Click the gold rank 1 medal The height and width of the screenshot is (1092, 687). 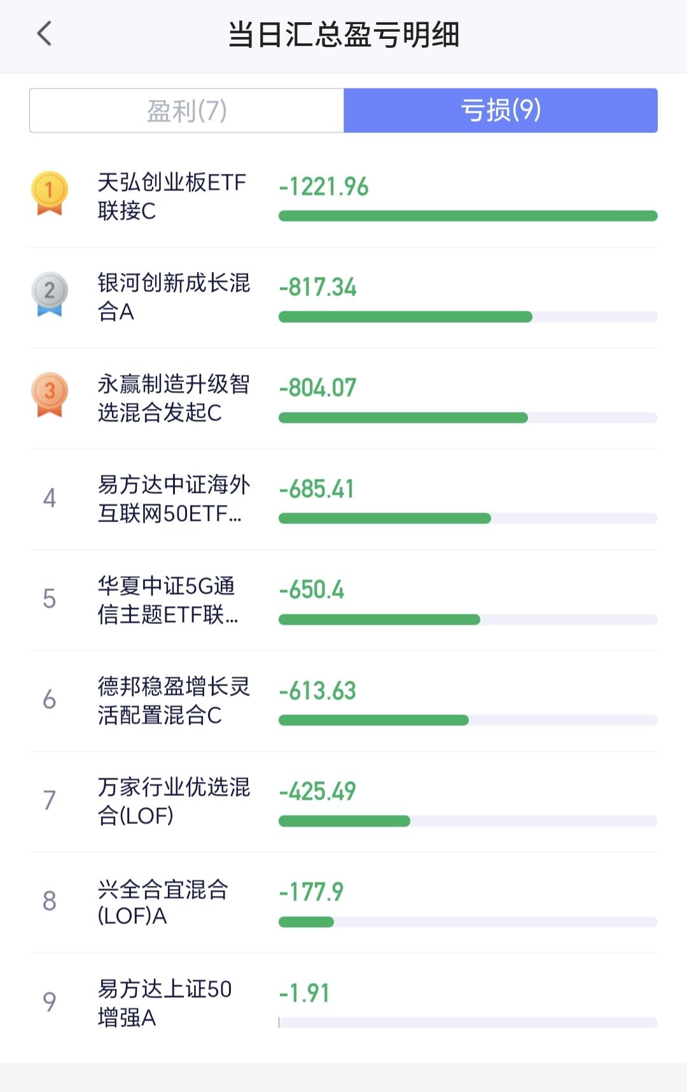[x=50, y=193]
